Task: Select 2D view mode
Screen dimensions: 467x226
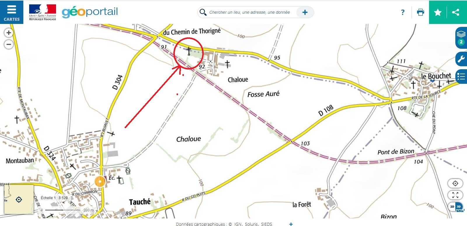Action: coord(452,207)
